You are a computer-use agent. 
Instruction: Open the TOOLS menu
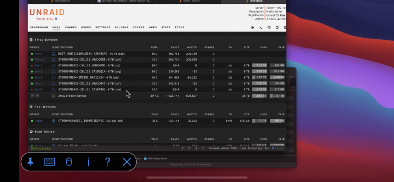pyautogui.click(x=180, y=28)
